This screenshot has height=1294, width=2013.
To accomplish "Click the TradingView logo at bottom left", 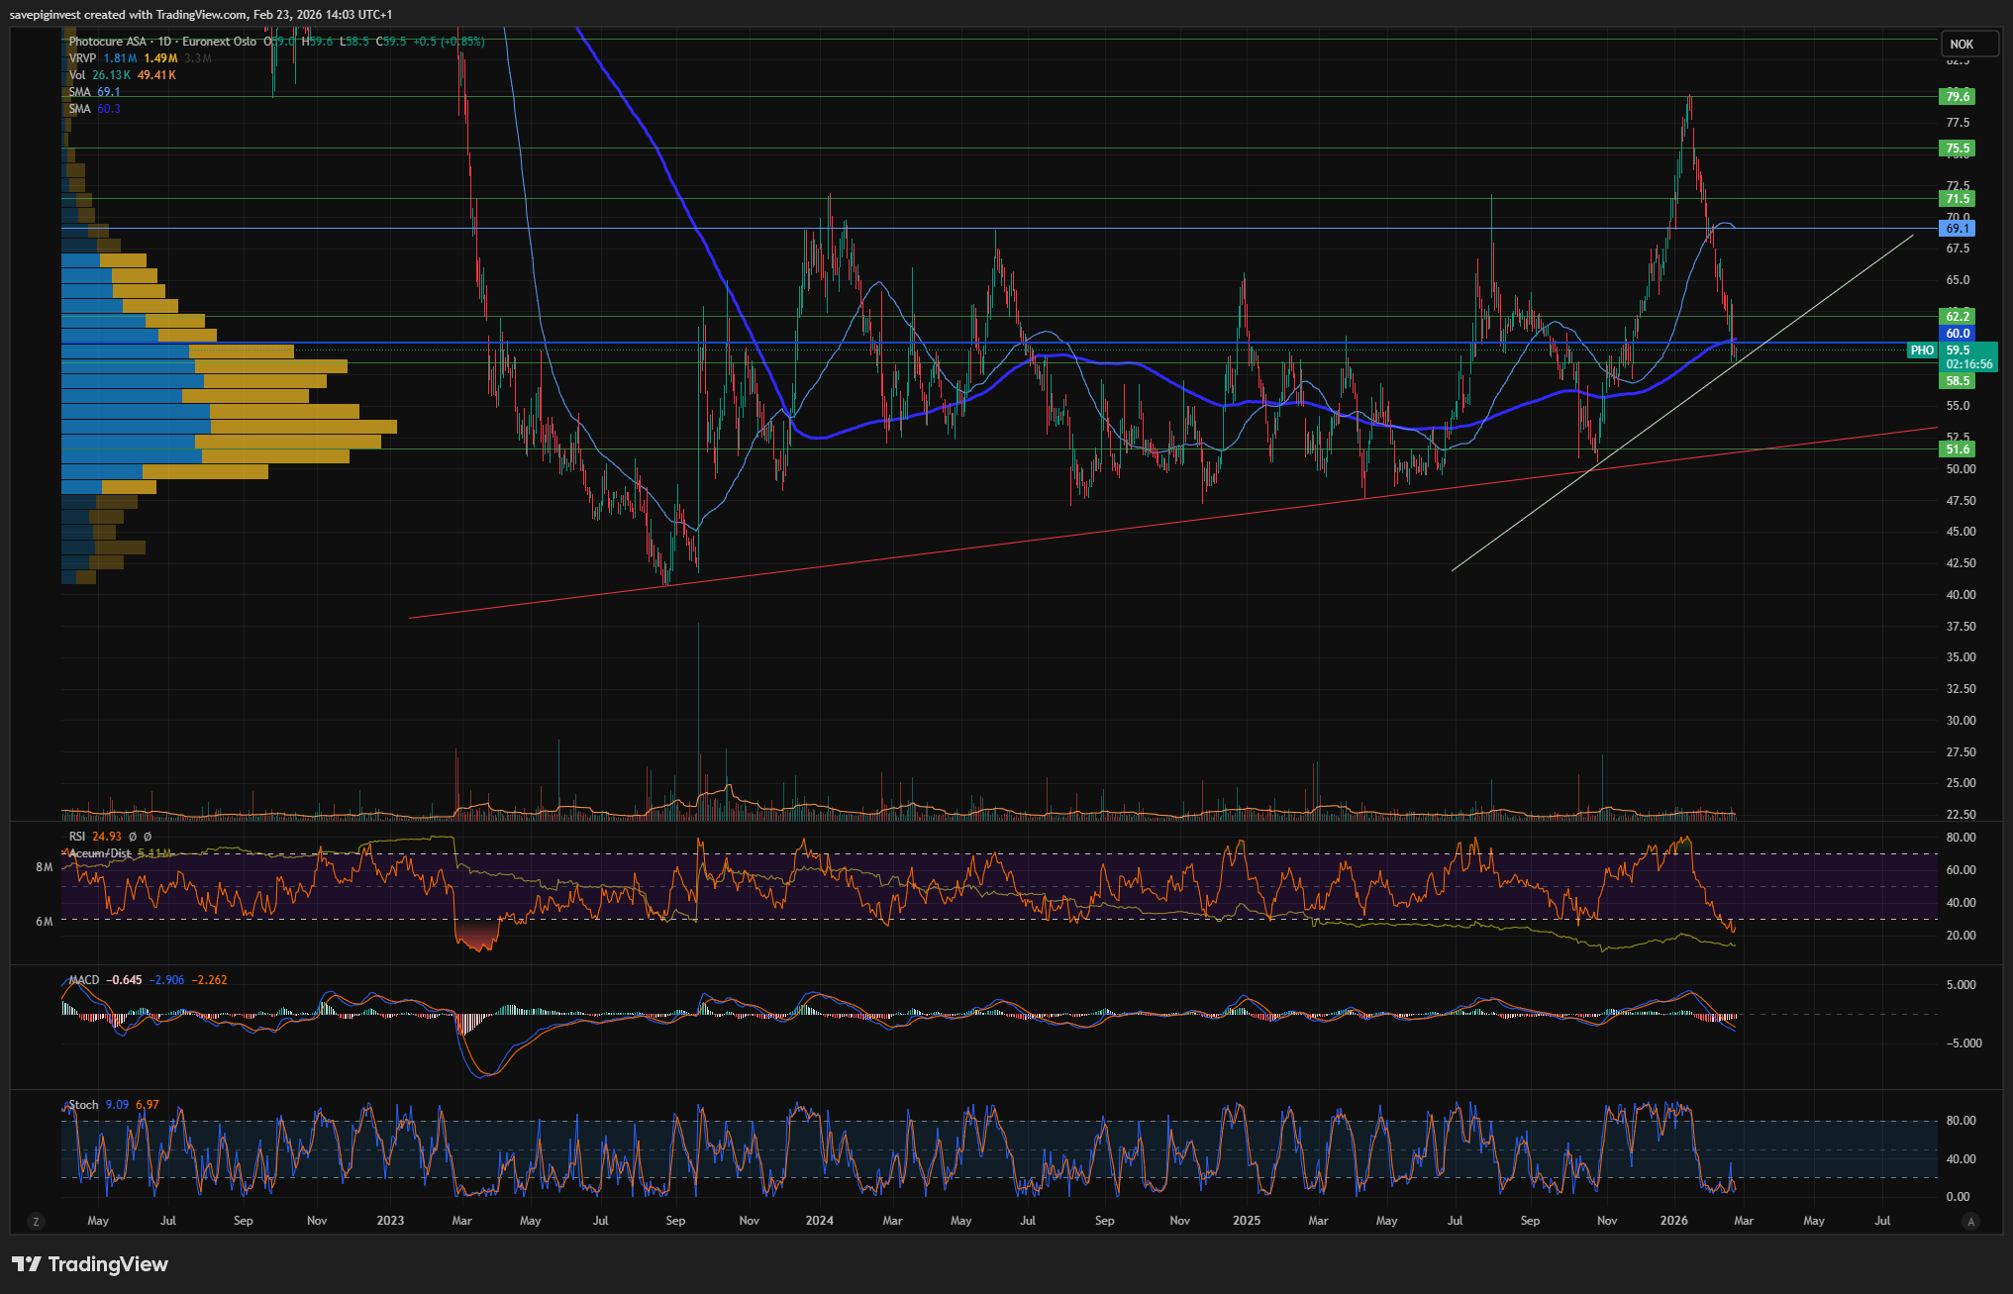I will (90, 1264).
